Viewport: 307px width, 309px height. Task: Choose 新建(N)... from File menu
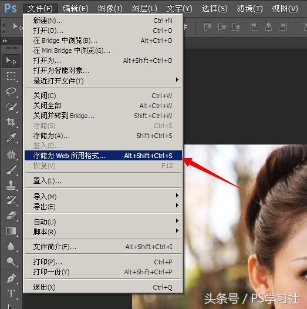pyautogui.click(x=103, y=21)
